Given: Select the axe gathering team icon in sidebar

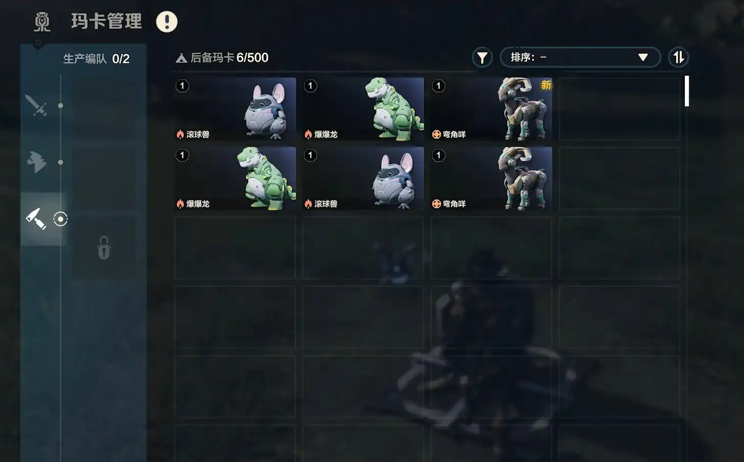Looking at the screenshot, I should tap(36, 162).
